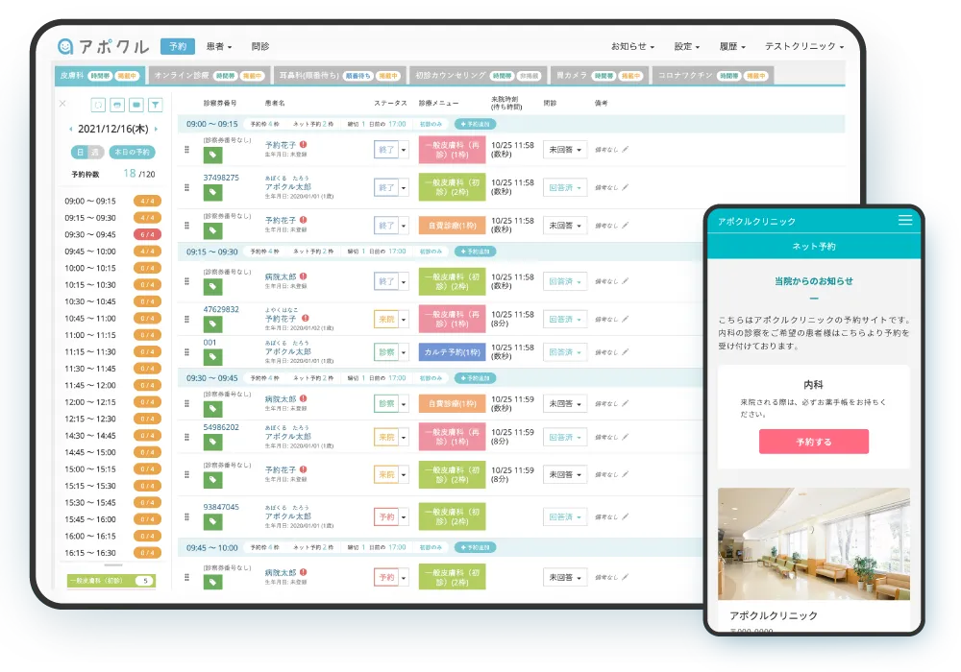961x672 pixels.
Task: Select the 日 day view toggle
Action: coord(81,152)
